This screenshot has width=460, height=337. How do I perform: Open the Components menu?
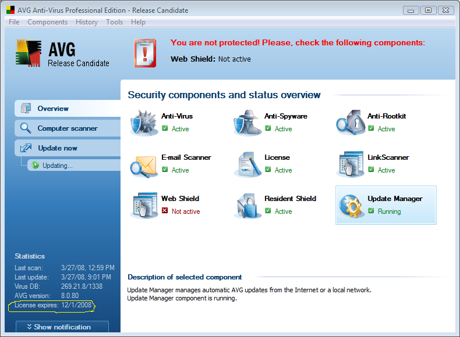point(48,22)
